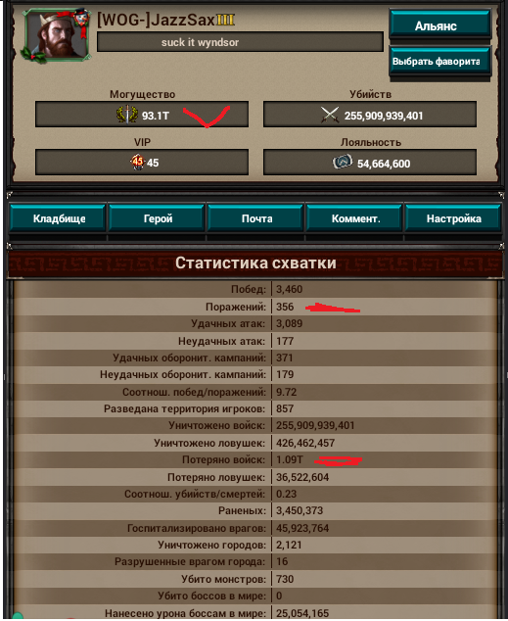Click the player avatar portrait
The height and width of the screenshot is (621, 508).
(55, 35)
